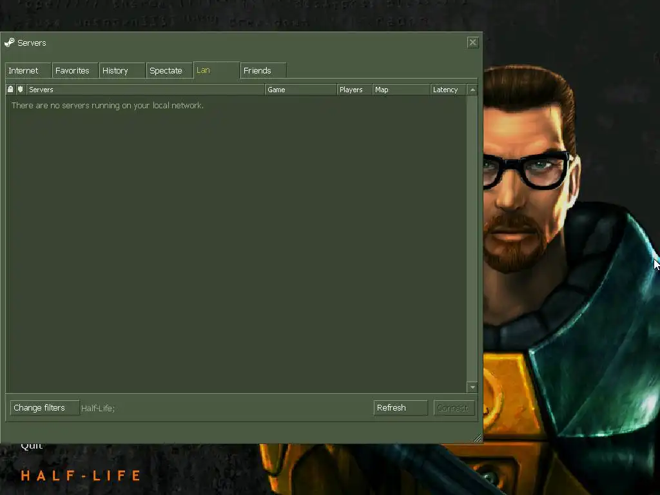Switch to the Internet tab

(x=28, y=70)
